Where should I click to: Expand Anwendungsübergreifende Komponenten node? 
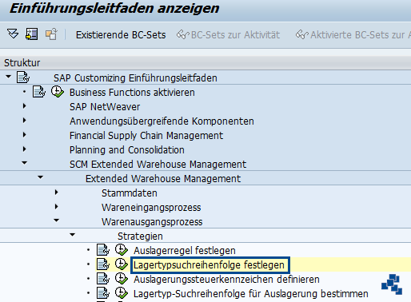coord(25,121)
